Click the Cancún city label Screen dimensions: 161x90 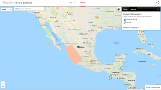(126, 54)
